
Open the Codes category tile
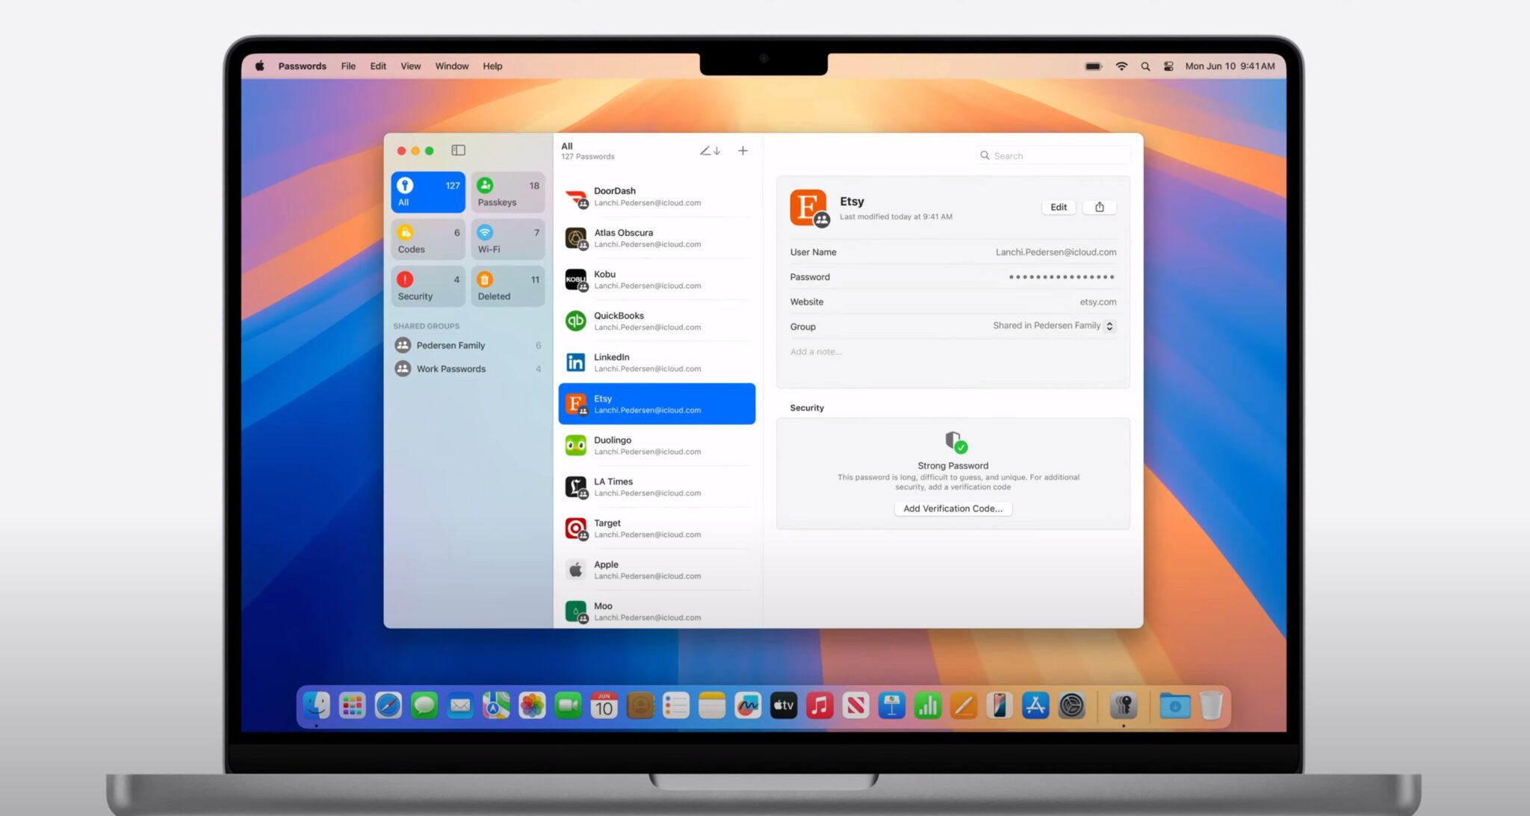coord(428,240)
